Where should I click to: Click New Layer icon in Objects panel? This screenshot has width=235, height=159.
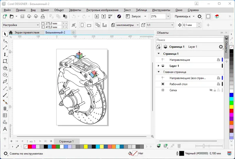pos(159,146)
